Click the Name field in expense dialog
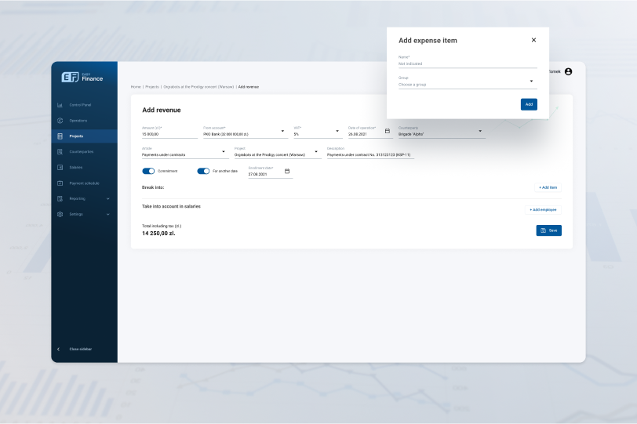Viewport: 637px width, 424px height. [468, 63]
